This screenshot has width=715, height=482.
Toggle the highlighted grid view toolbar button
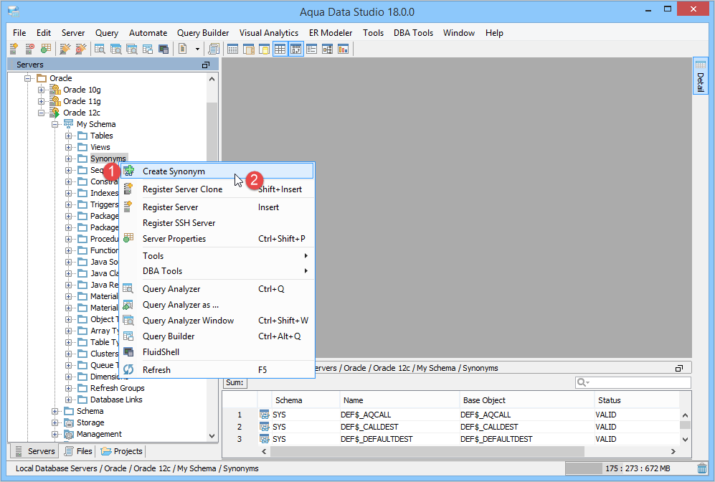(280, 49)
